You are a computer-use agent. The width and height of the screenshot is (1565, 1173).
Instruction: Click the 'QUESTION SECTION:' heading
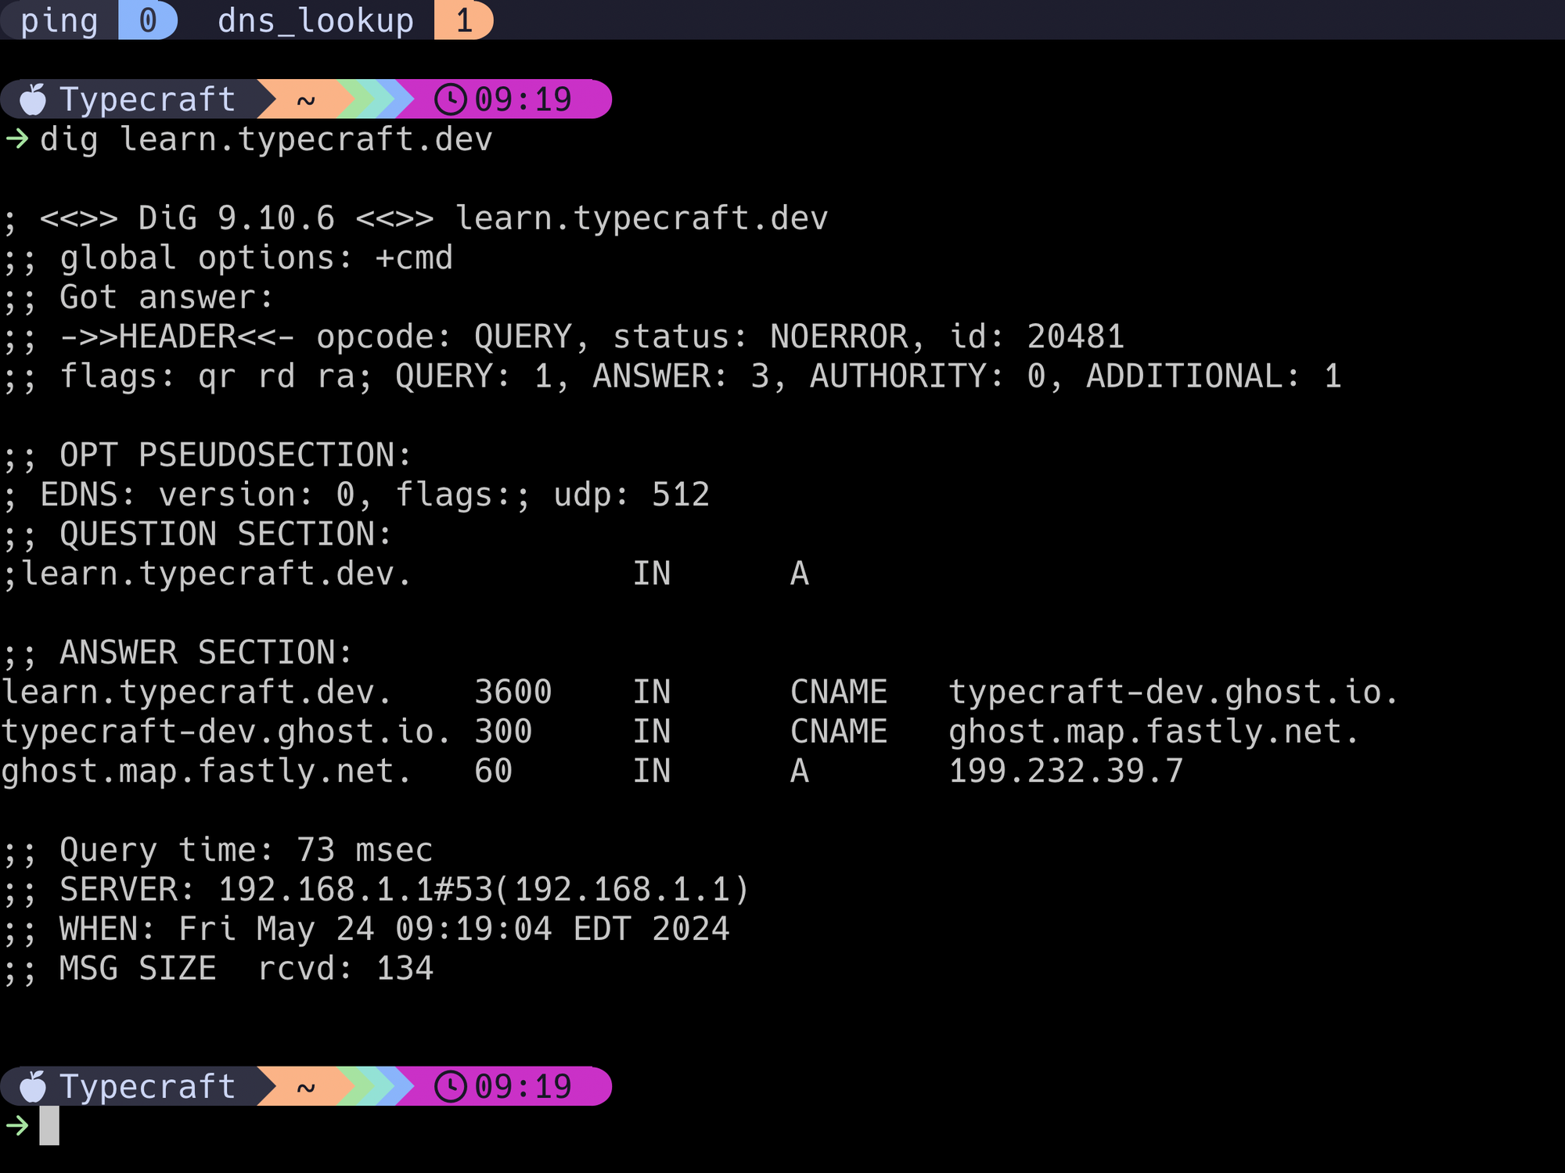point(225,534)
